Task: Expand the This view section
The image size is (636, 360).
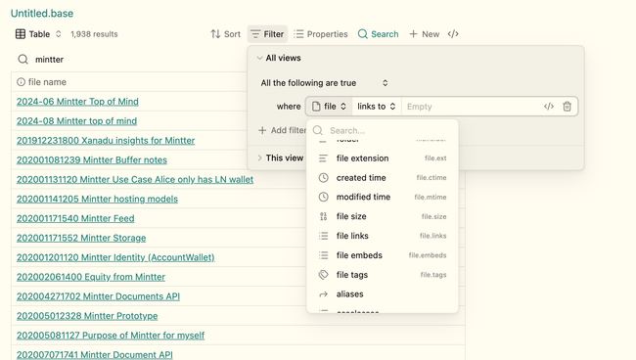Action: [280, 158]
